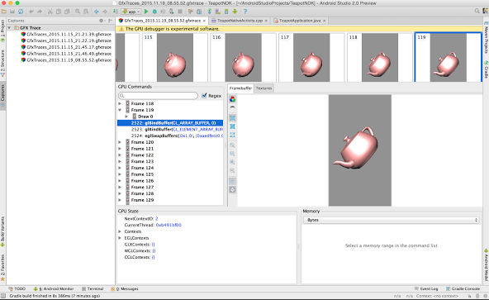This screenshot has width=489, height=300.
Task: Click CurrentThread value 0xb491bf00
Action: 169,225
